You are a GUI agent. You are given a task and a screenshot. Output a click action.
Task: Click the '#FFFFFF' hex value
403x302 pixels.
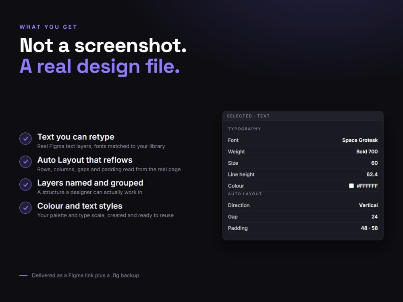[x=367, y=186]
